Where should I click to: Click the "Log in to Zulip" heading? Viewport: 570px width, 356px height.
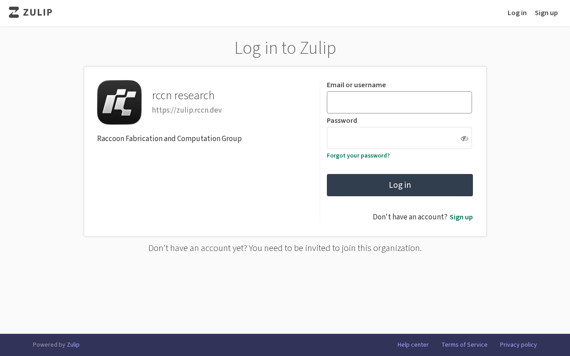click(285, 48)
